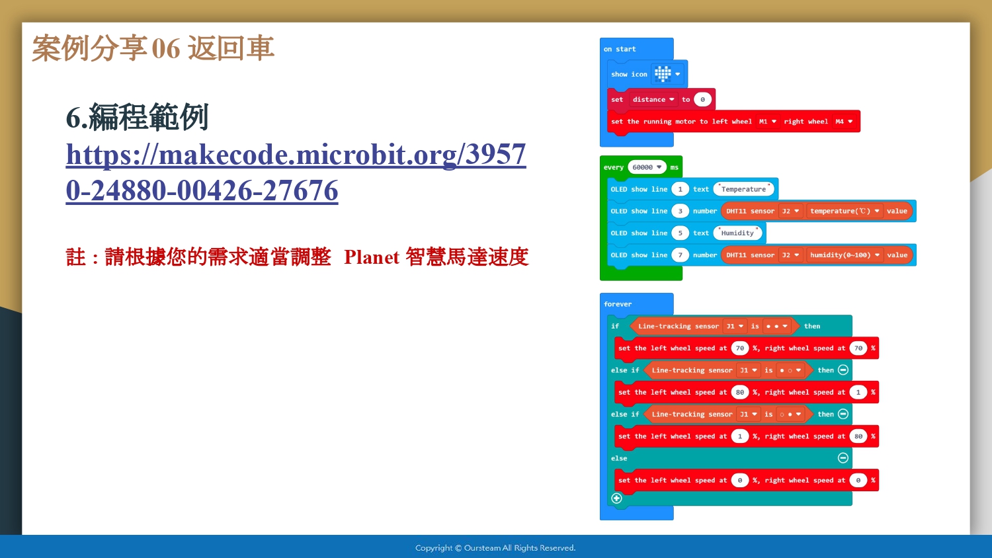Click the distance value 0 field
This screenshot has height=558, width=992.
702,100
